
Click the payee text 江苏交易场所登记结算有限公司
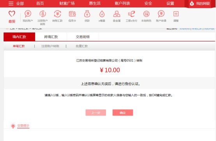97,61
